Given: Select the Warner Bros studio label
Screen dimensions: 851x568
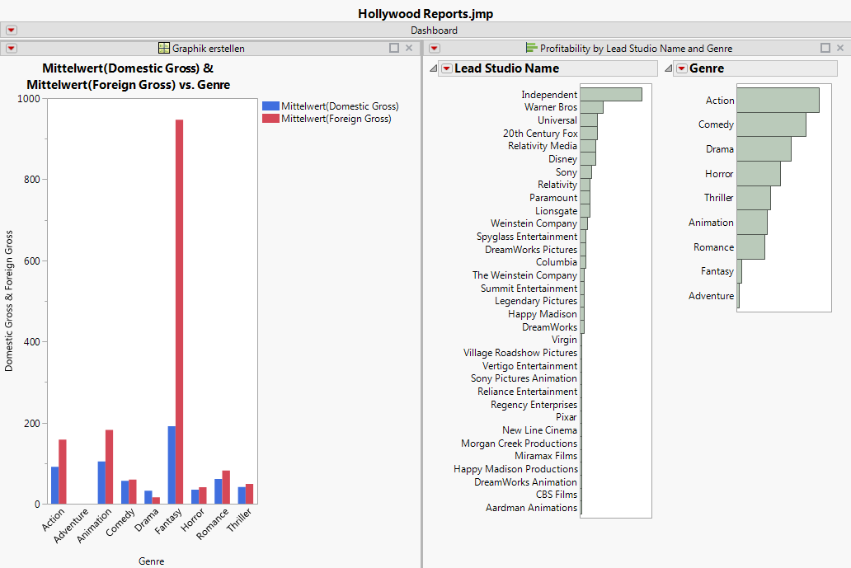Looking at the screenshot, I should 550,107.
